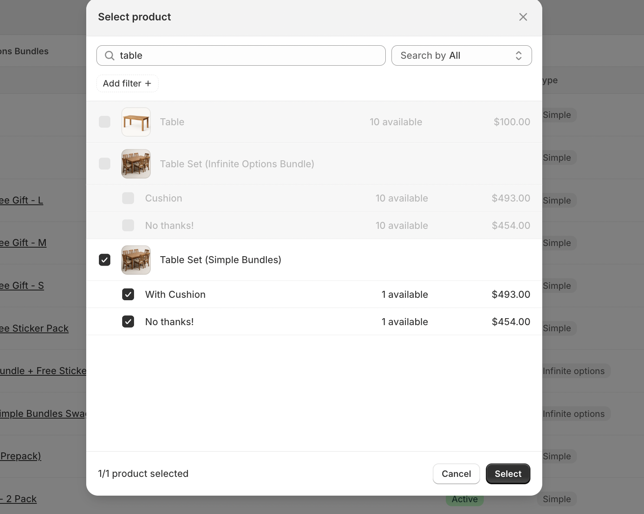
Task: Close the Select product dialog
Action: tap(523, 17)
